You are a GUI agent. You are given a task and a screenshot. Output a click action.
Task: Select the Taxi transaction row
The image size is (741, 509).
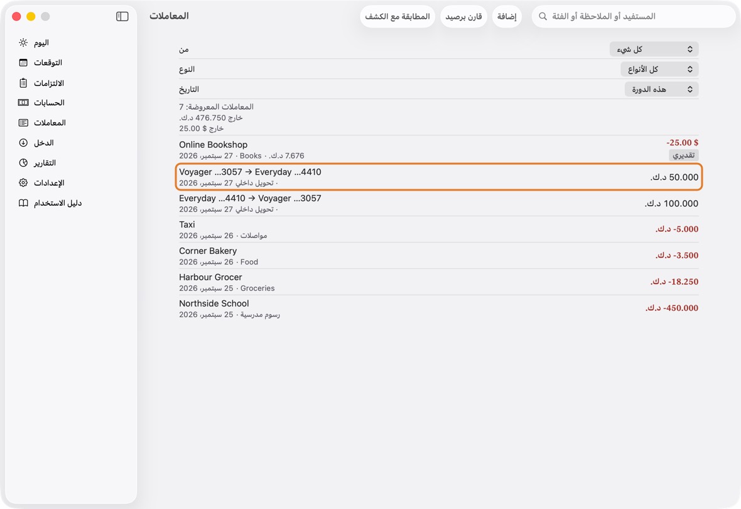[438, 229]
